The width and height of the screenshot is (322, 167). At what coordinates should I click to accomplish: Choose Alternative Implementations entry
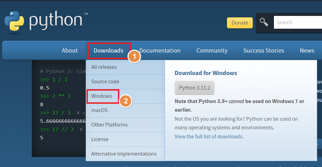coord(125,154)
